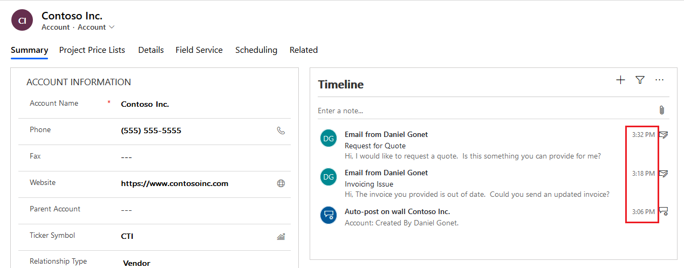Click 'Email from Daniel Gonet' header at 3:18 PM

tap(386, 173)
